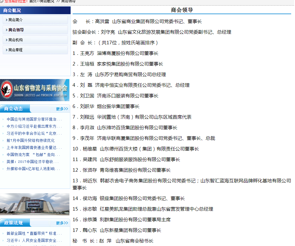Open article 外媒称中国4亿年轻人将影响...
The height and width of the screenshot is (246, 295).
pyautogui.click(x=33, y=169)
